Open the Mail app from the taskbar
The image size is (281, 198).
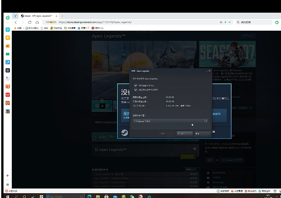pos(115,196)
